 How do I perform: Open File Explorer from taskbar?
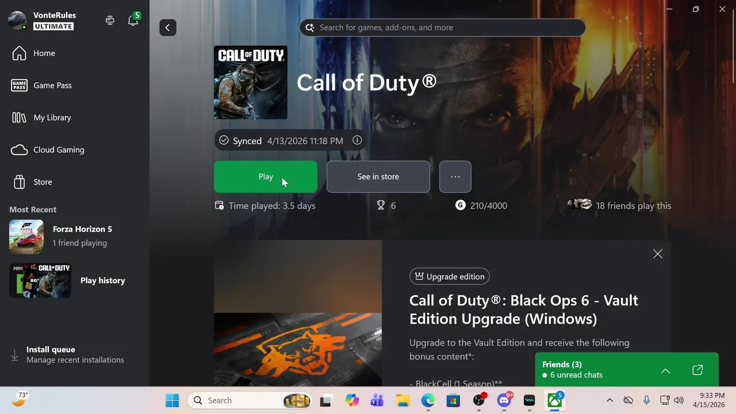coord(402,401)
